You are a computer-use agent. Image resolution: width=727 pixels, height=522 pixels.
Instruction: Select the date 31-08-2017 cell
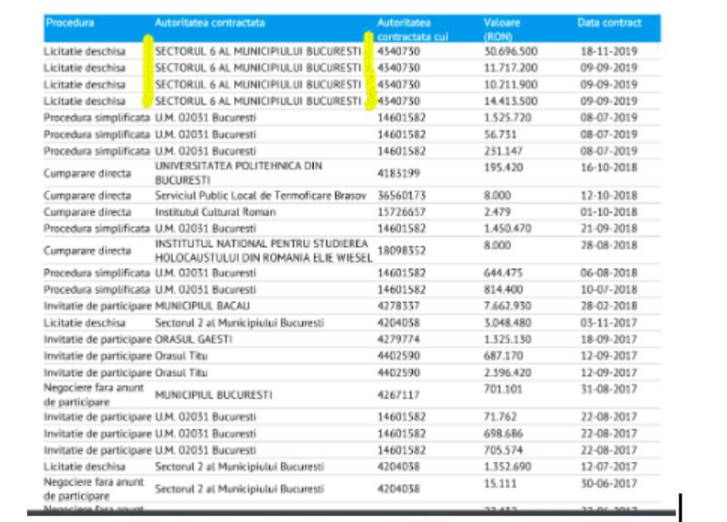[608, 388]
